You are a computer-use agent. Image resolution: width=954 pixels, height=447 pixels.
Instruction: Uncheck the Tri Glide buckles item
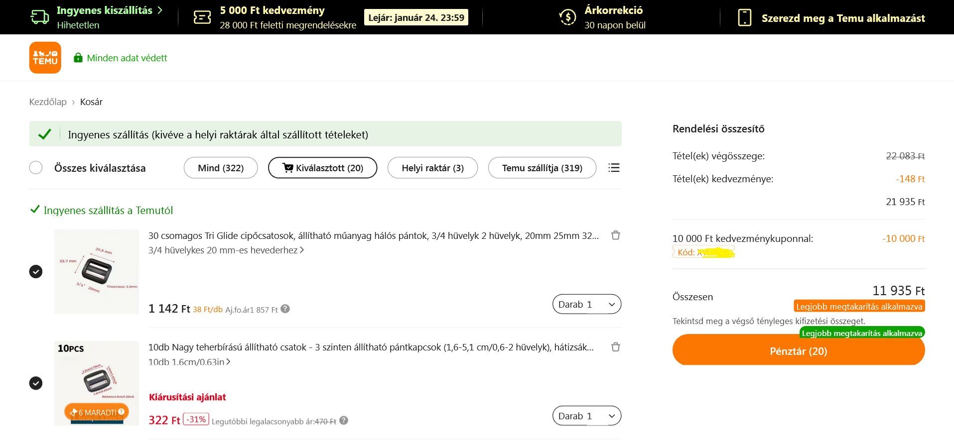point(36,271)
